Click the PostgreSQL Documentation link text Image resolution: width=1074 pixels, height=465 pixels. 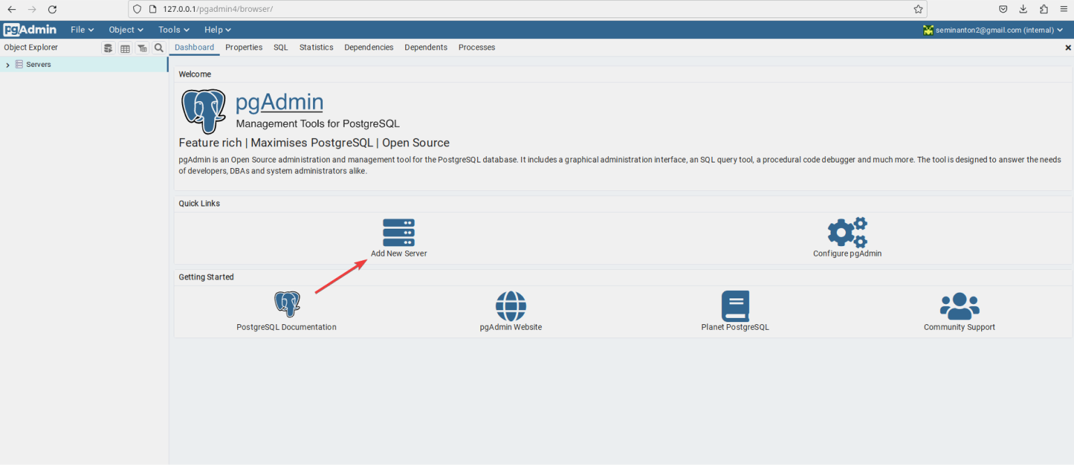(287, 327)
